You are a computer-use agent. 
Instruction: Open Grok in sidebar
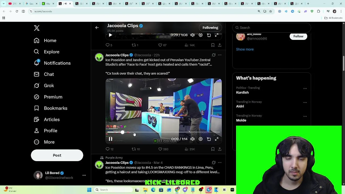pos(44,86)
